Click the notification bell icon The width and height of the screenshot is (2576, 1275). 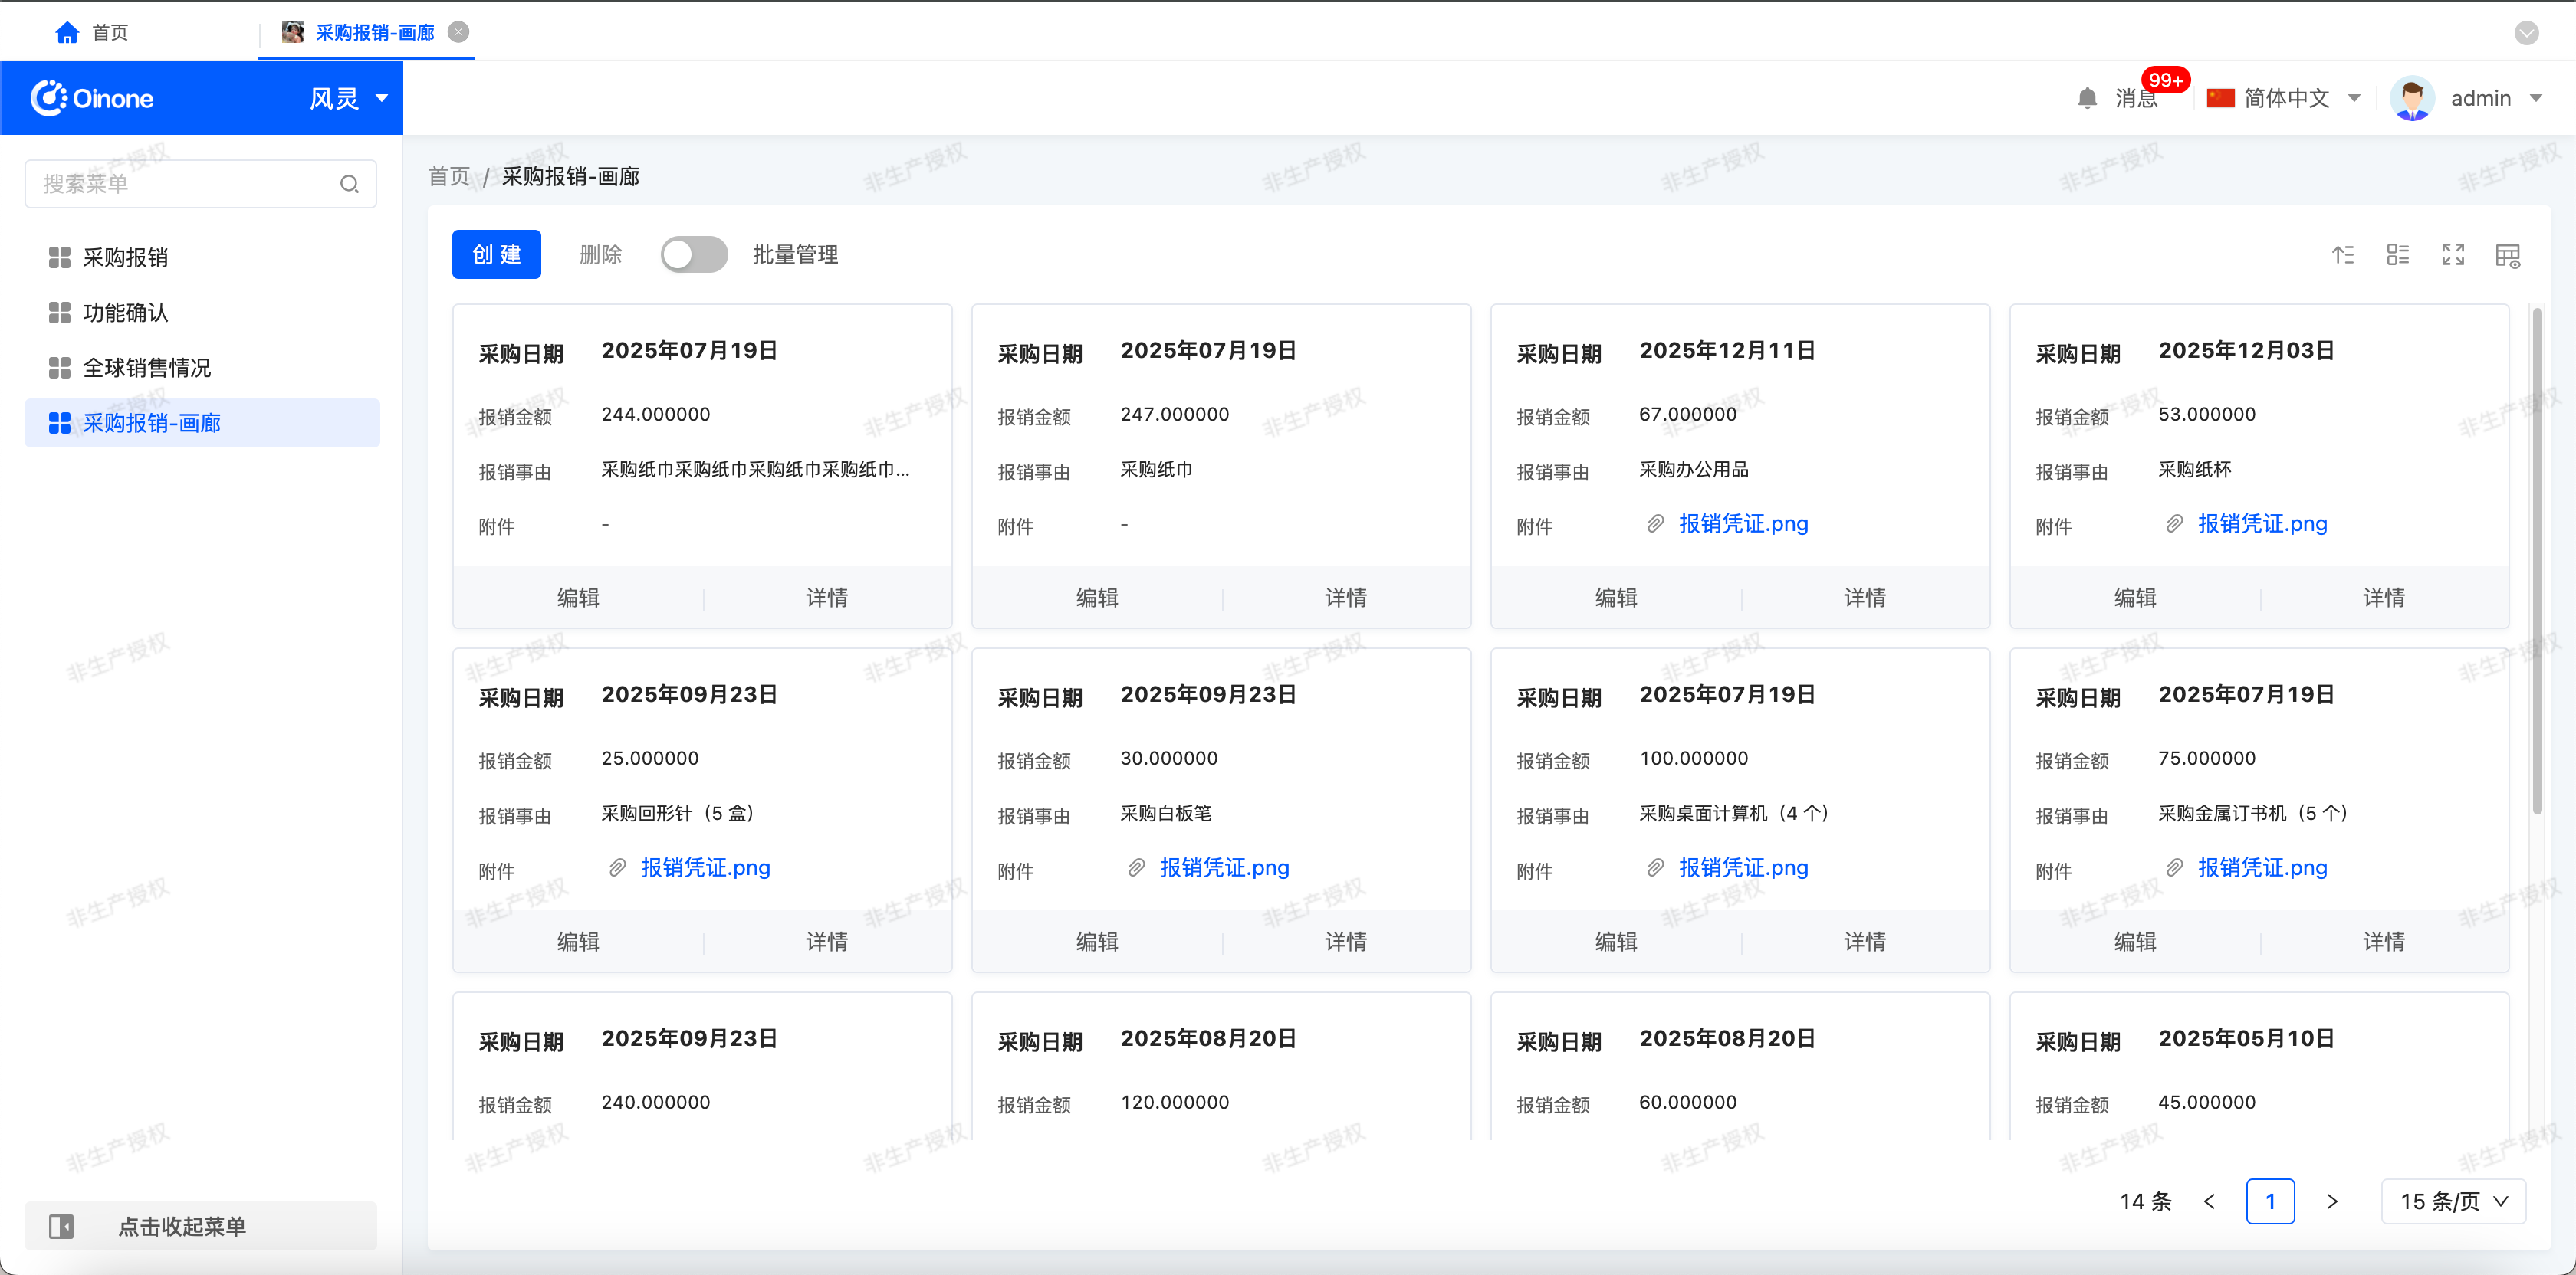click(2087, 98)
